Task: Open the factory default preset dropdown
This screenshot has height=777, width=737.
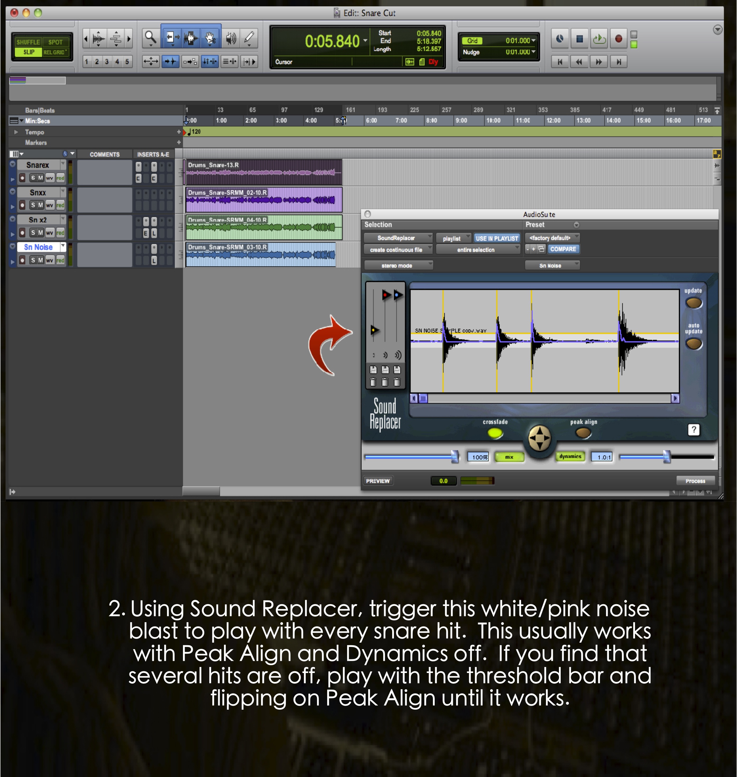Action: pyautogui.click(x=552, y=238)
